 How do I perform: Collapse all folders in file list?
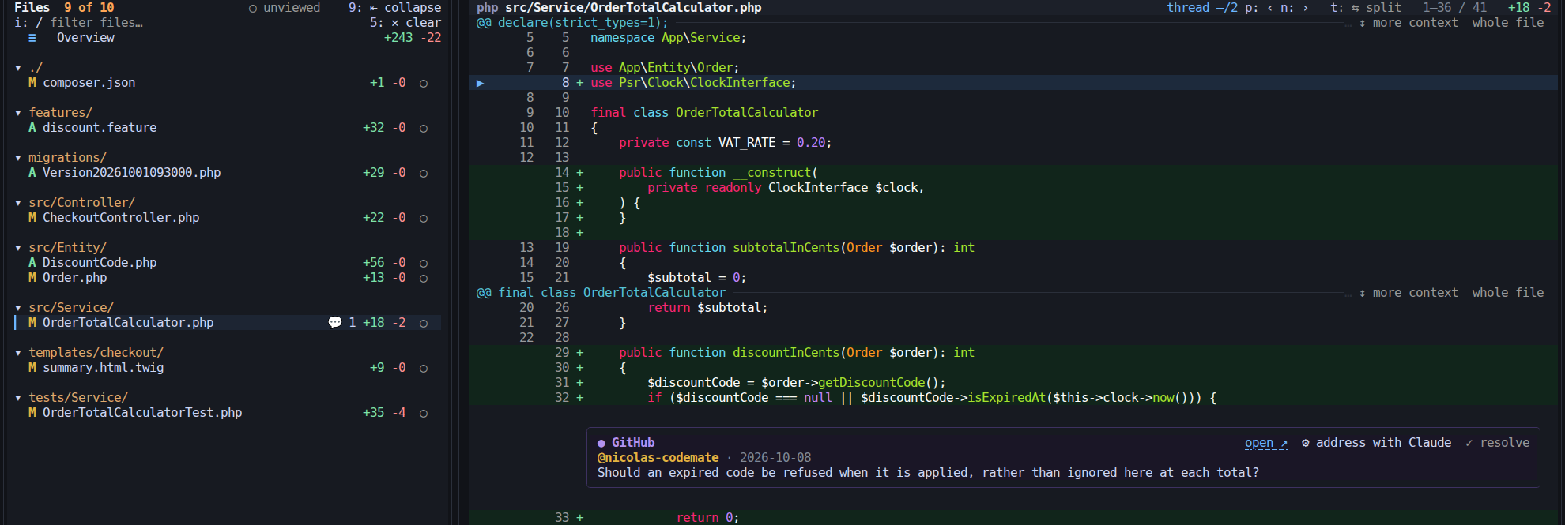[x=395, y=8]
